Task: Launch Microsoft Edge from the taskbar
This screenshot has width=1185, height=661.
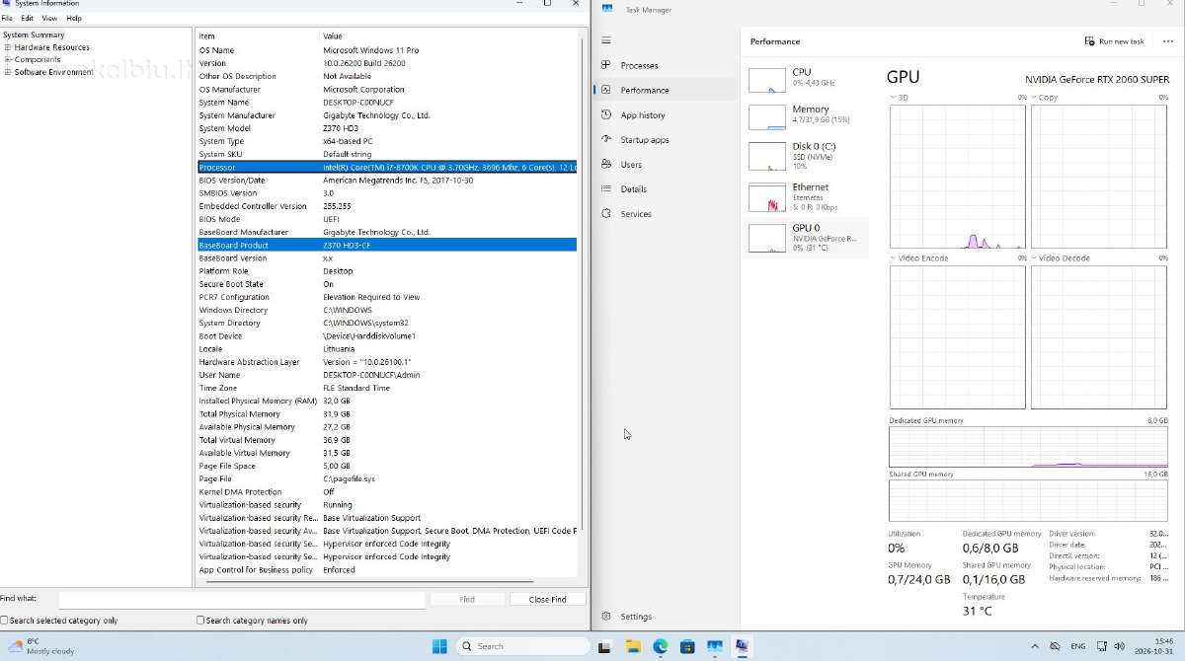Action: [660, 646]
